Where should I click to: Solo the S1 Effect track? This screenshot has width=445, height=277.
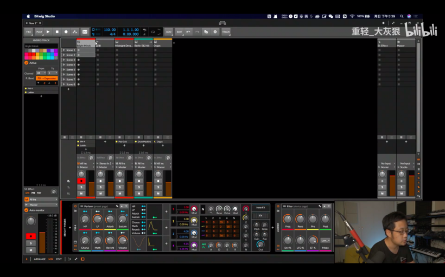click(382, 187)
